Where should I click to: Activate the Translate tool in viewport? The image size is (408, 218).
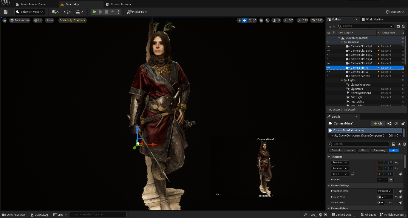244,20
